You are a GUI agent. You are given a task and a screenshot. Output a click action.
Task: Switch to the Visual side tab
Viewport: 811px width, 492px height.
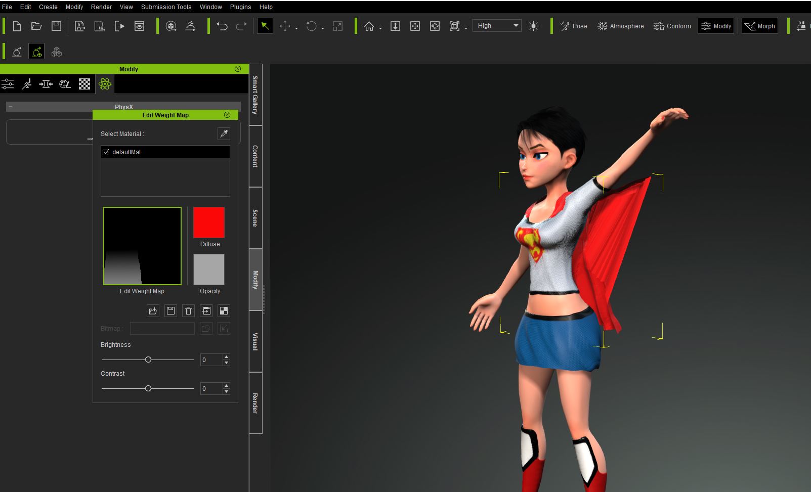pos(255,341)
